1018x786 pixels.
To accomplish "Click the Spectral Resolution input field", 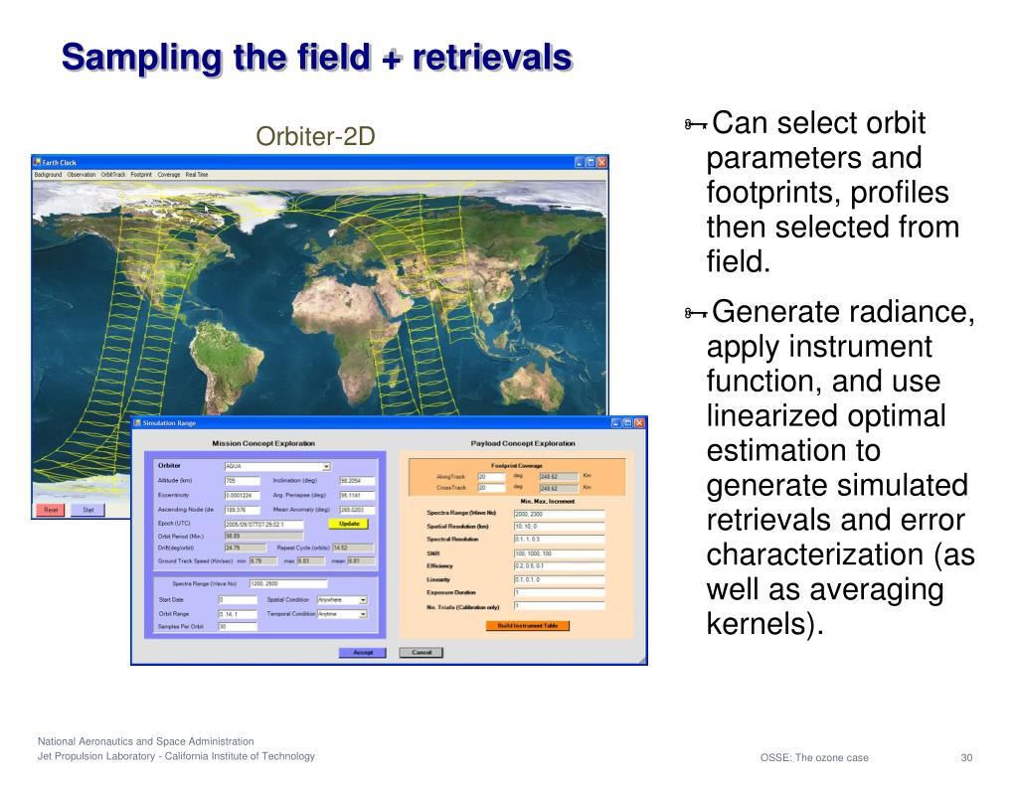I will pos(559,540).
